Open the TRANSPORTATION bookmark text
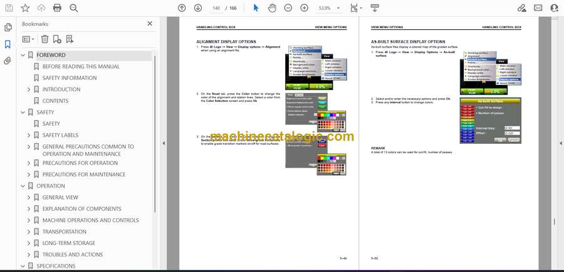The width and height of the screenshot is (564, 272). (x=65, y=232)
